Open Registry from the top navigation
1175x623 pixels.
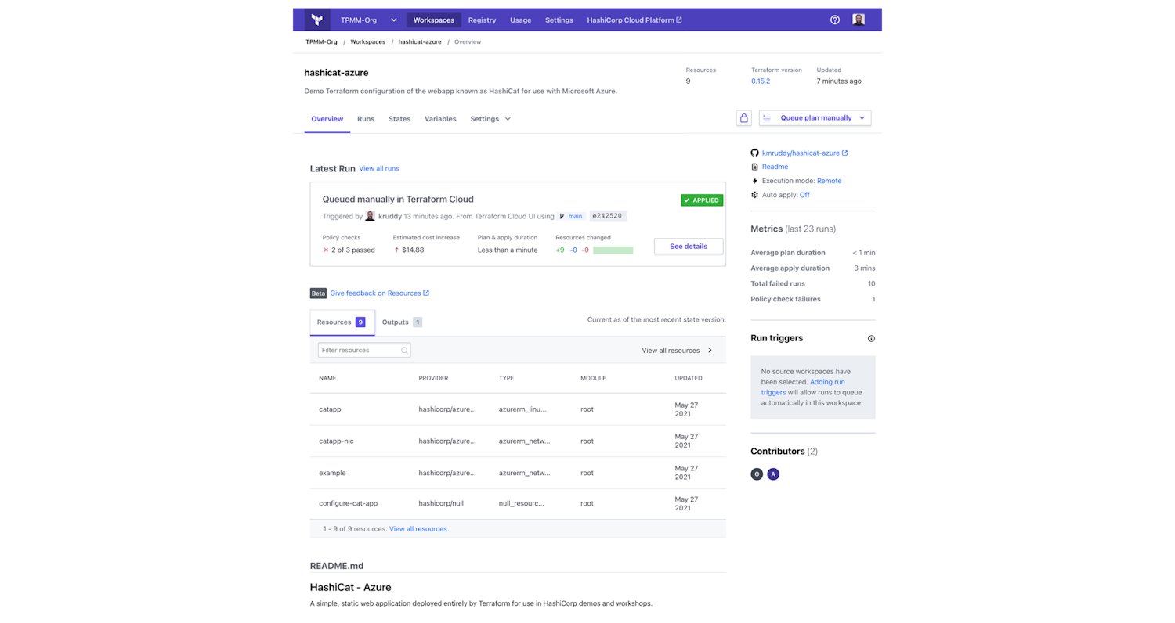[x=482, y=20]
